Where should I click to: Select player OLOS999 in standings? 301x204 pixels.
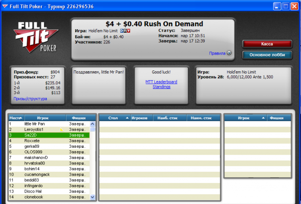tap(49, 152)
